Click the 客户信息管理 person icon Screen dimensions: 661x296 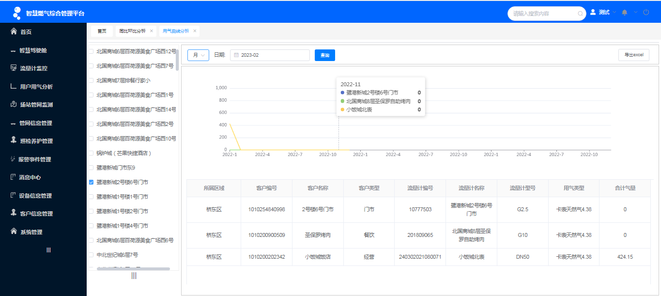(14, 213)
